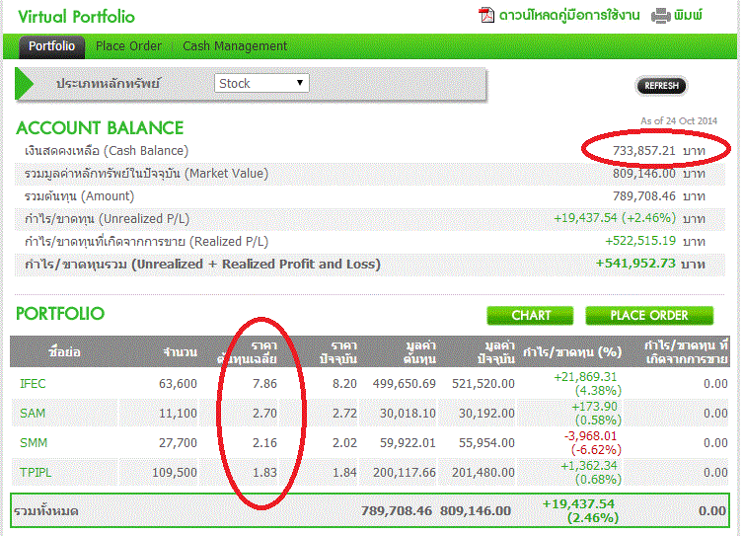Click the พิมพ์ print link
743x536 pixels.
(688, 15)
